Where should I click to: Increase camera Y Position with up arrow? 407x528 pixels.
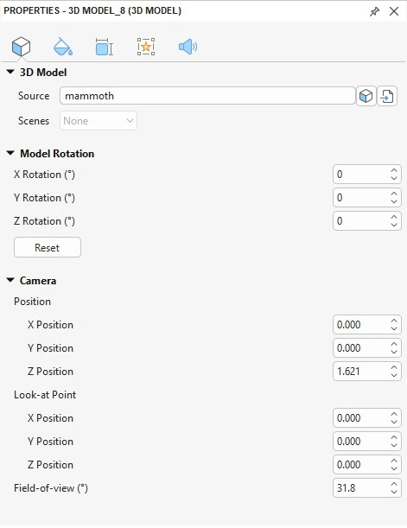[394, 344]
